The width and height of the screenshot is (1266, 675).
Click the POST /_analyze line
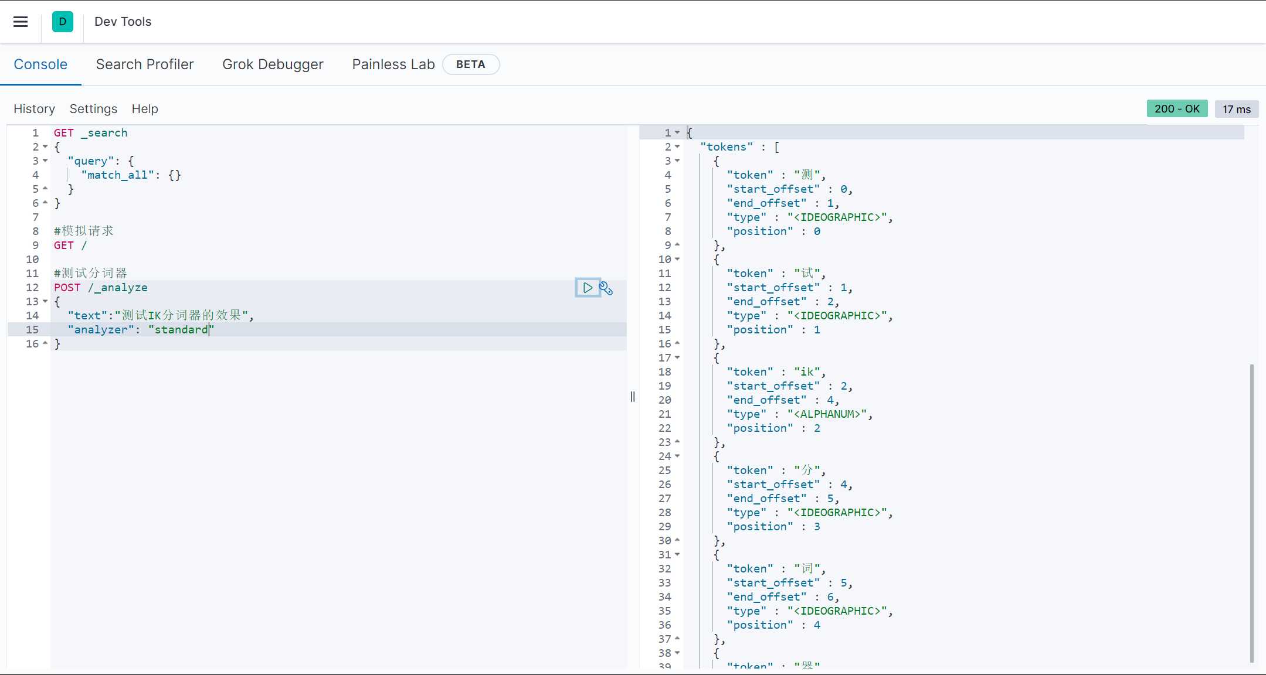tap(101, 288)
